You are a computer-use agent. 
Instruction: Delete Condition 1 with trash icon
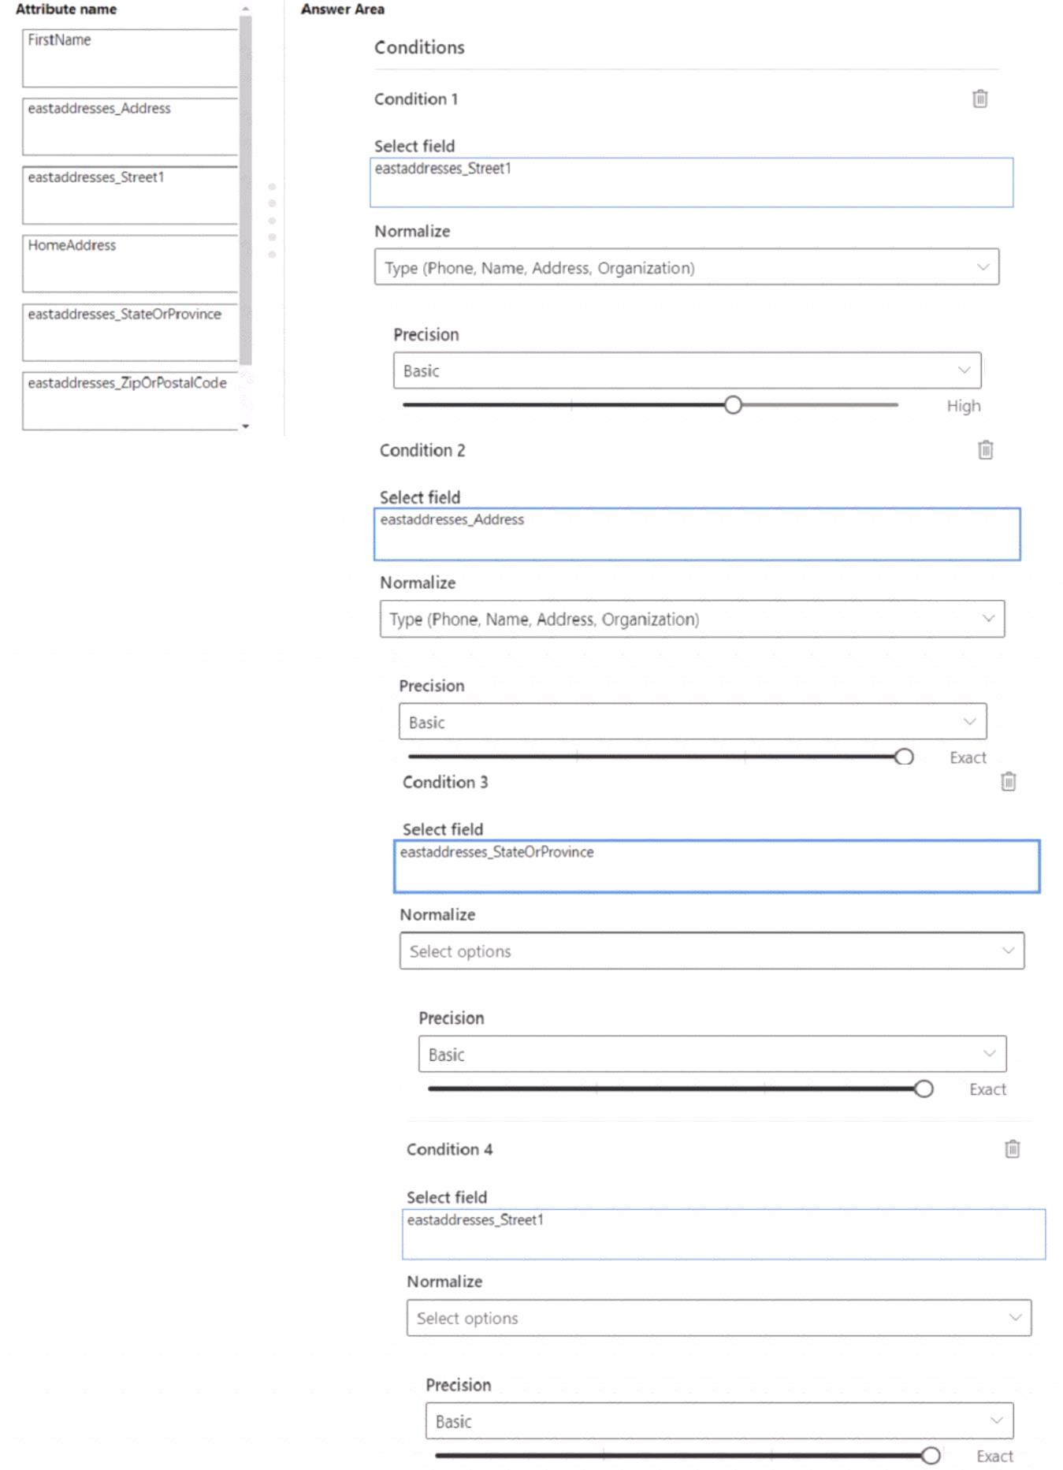point(979,99)
